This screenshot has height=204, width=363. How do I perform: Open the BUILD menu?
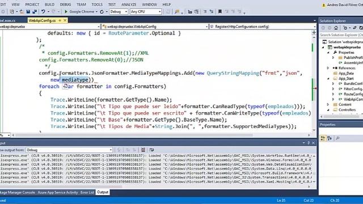click(x=49, y=5)
